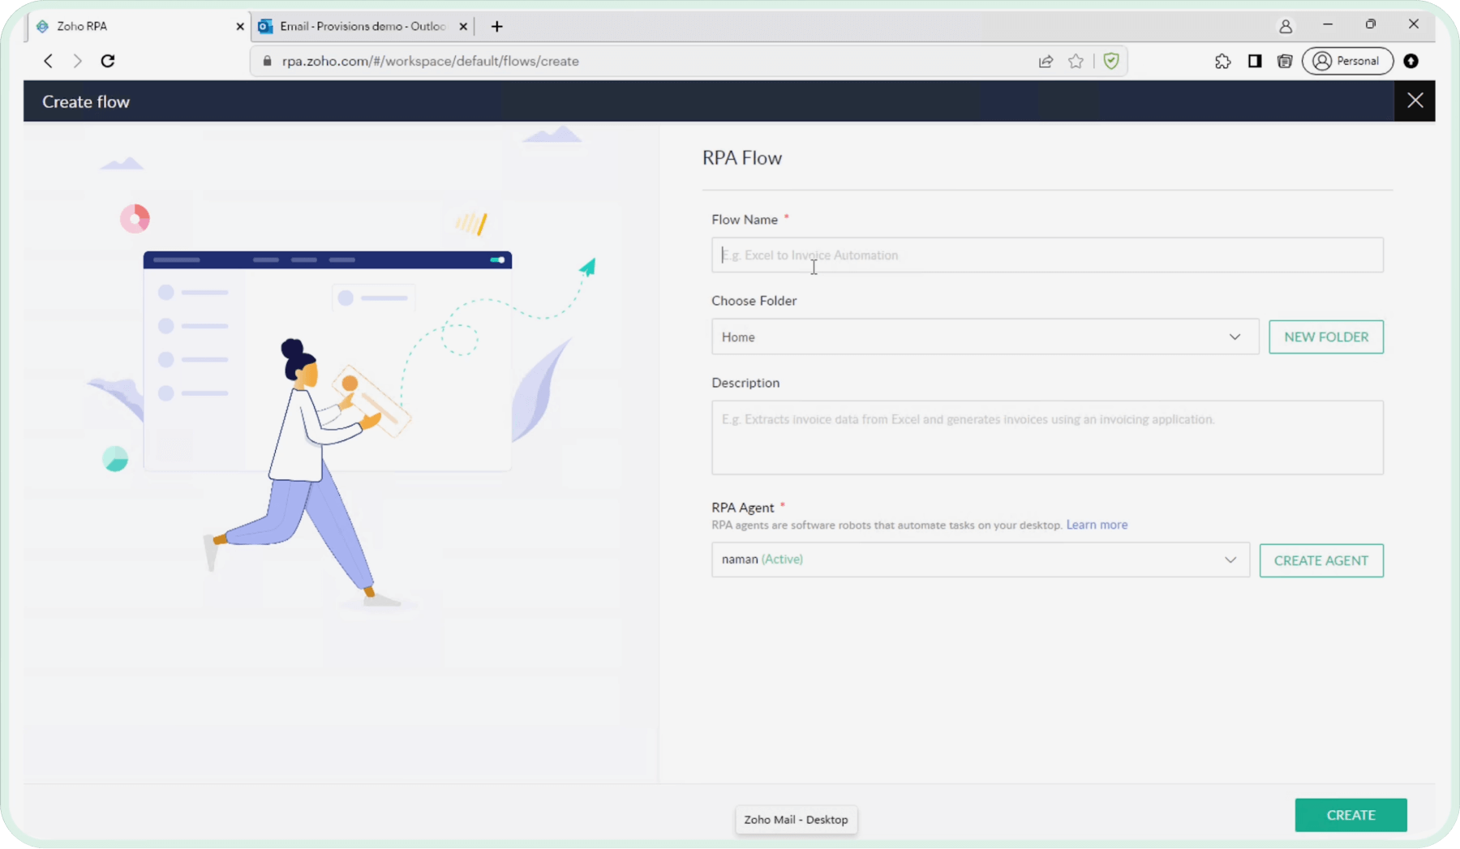1460x849 pixels.
Task: Switch to the Zoho RPA tab
Action: coord(138,27)
